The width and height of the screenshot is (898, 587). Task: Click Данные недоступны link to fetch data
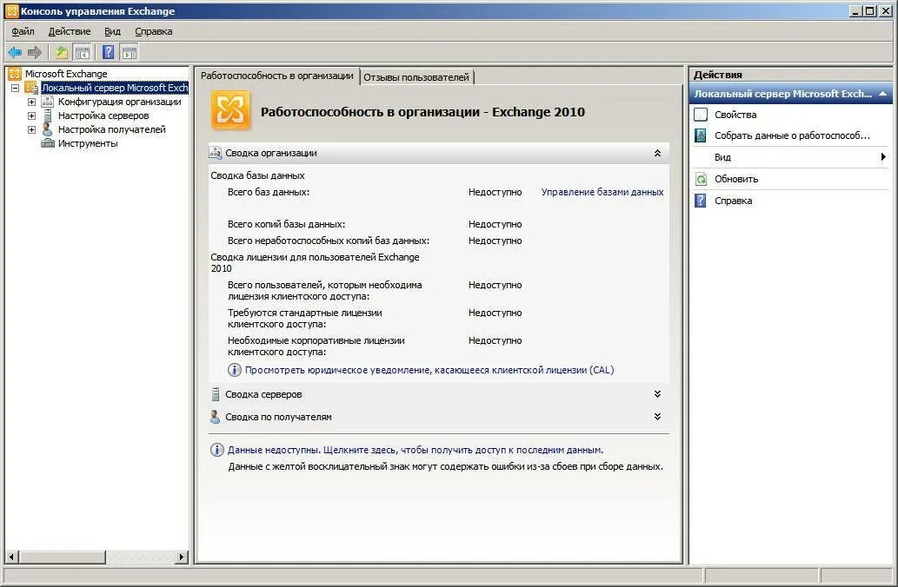coord(416,450)
